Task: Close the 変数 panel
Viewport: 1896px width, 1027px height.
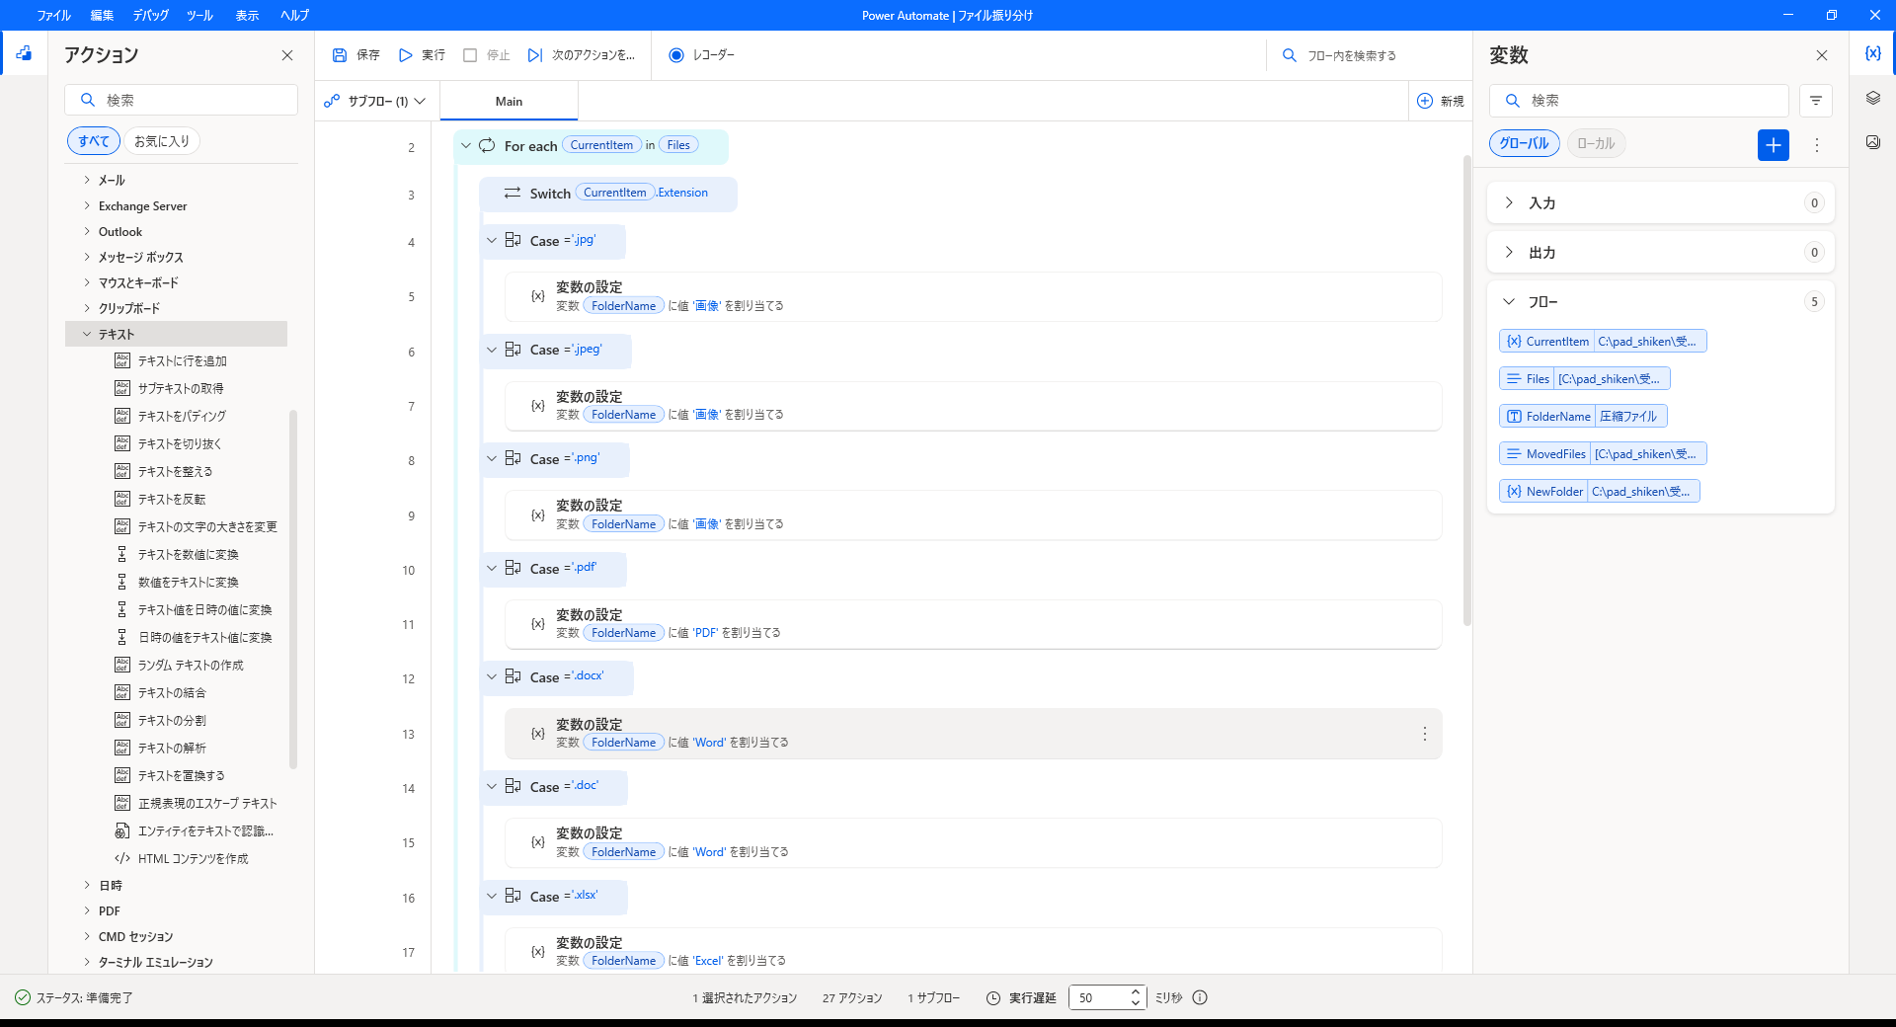Action: [1822, 55]
